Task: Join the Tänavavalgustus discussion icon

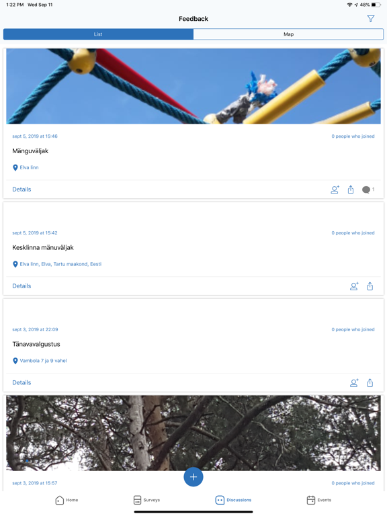Action: (354, 383)
